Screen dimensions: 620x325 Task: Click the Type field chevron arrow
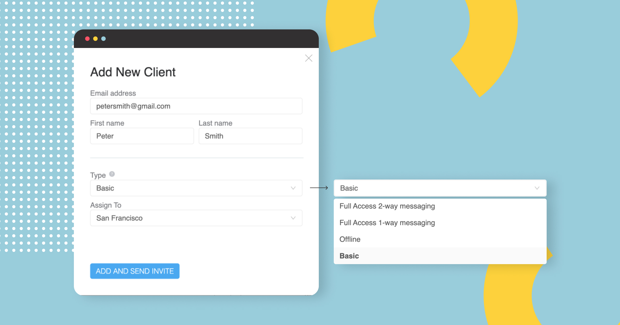point(293,188)
